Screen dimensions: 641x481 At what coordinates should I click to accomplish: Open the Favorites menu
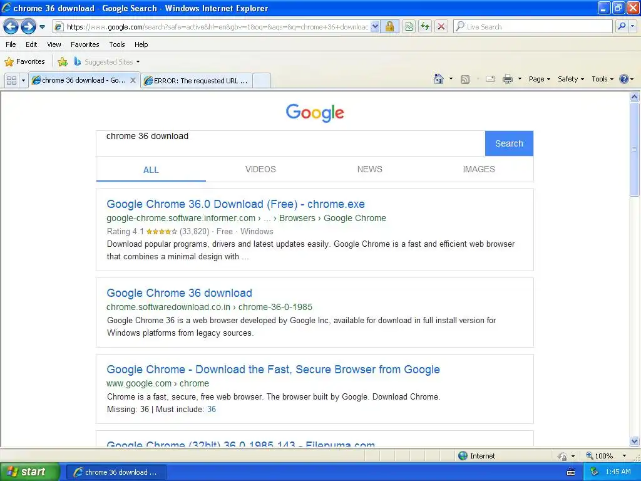pyautogui.click(x=85, y=44)
